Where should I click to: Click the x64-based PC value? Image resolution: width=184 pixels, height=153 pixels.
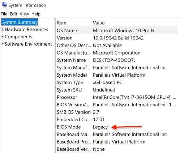[108, 82]
